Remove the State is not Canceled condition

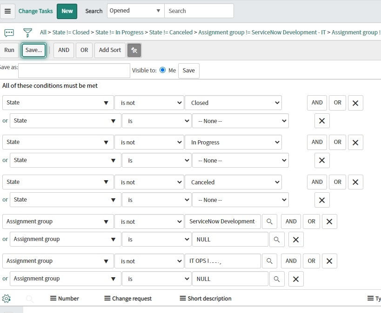click(x=355, y=182)
